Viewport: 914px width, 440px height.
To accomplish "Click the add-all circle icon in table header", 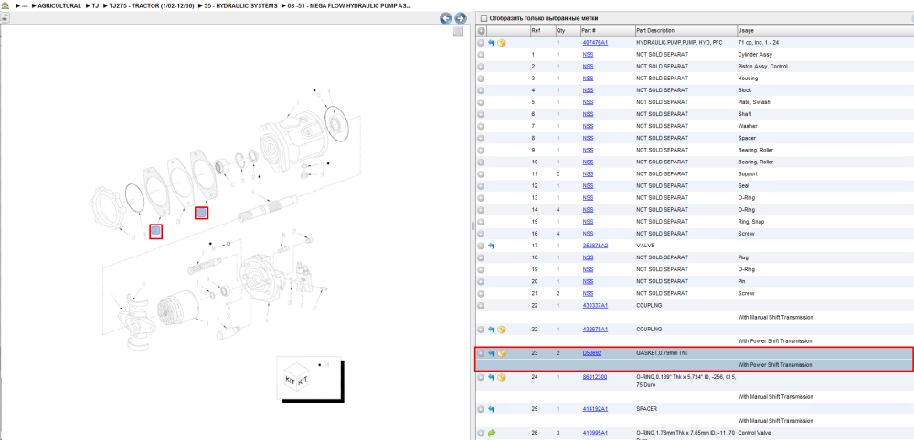I will tap(482, 30).
